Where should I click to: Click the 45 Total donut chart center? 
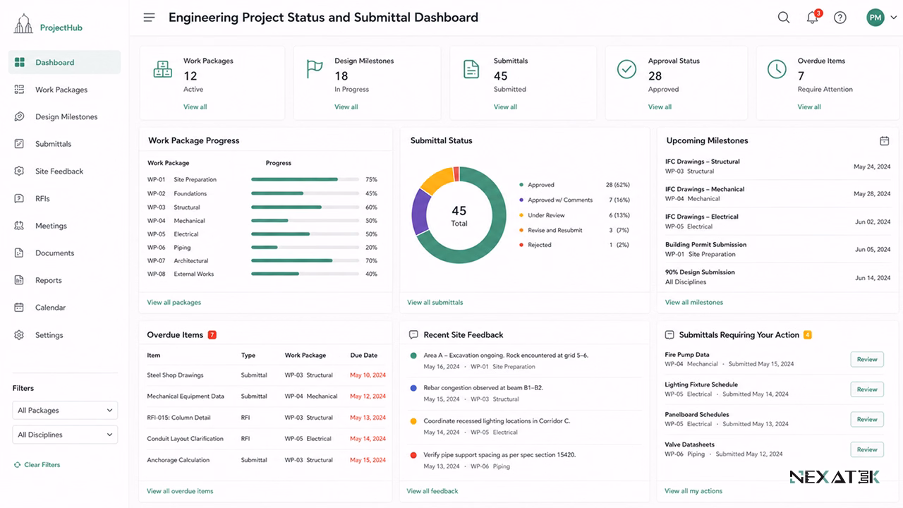pos(459,215)
